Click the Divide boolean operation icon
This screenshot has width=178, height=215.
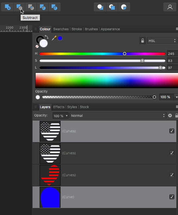[x=55, y=7]
